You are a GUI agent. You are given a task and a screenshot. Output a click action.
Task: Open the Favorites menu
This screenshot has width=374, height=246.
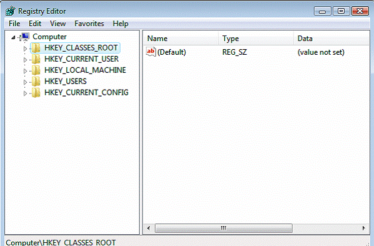(89, 24)
